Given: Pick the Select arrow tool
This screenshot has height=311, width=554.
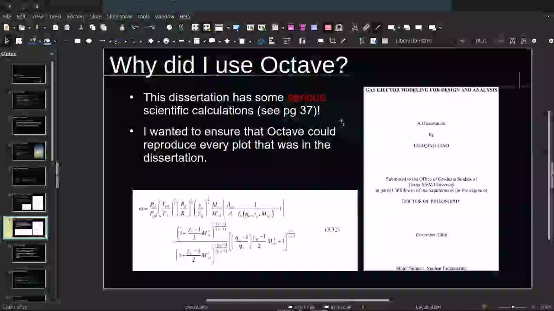Looking at the screenshot, I should (7, 41).
